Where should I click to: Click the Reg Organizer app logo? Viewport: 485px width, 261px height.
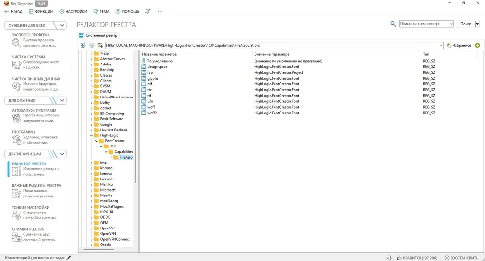click(x=6, y=4)
